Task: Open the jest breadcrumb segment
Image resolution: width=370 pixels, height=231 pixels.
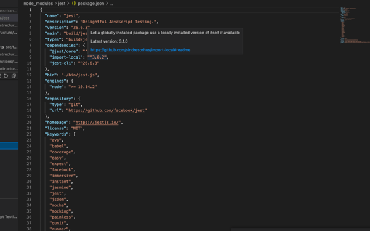Action: click(x=62, y=4)
